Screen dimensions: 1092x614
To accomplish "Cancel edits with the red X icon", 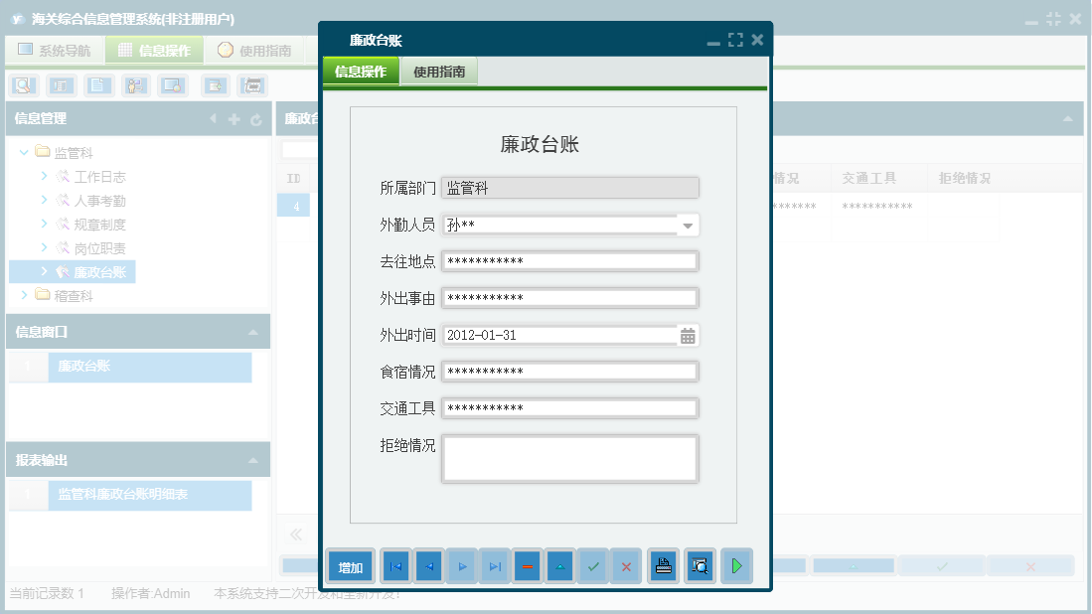I will (625, 565).
